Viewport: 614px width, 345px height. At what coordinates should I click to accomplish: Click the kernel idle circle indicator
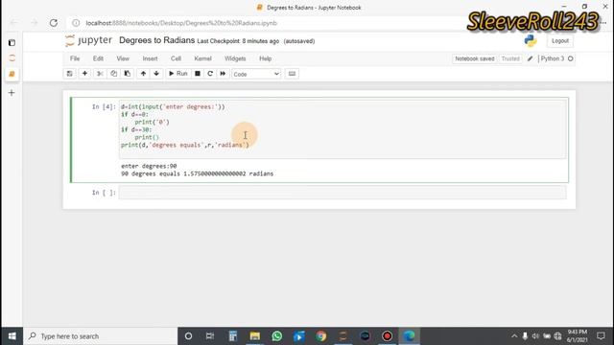point(571,58)
